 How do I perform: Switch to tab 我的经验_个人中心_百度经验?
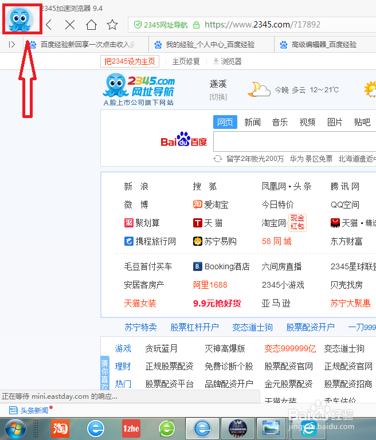click(x=211, y=44)
